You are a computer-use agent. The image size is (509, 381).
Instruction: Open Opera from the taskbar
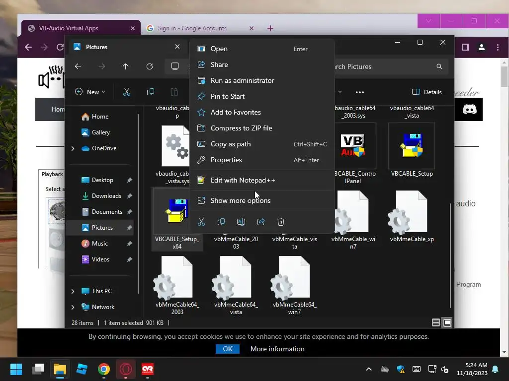pyautogui.click(x=126, y=369)
